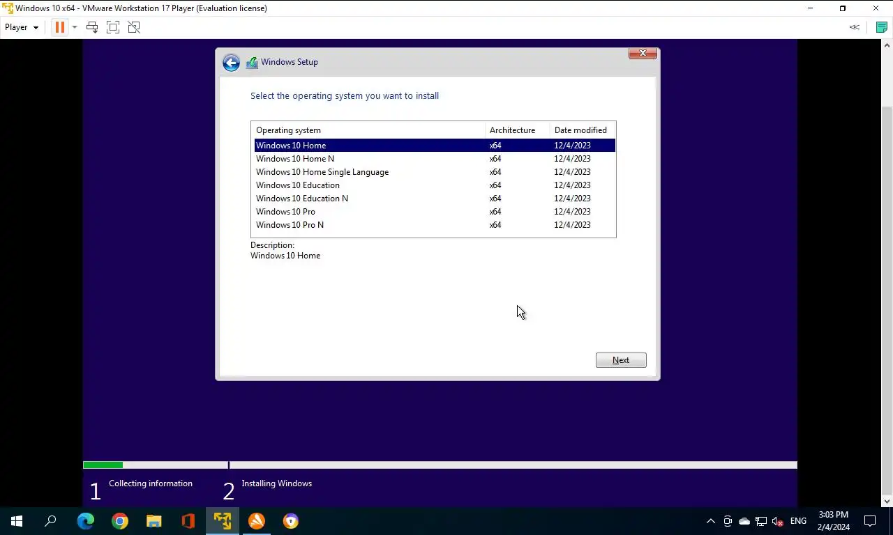Collapse the toolbar with the double-chevron icon
The width and height of the screenshot is (893, 535).
coord(854,27)
